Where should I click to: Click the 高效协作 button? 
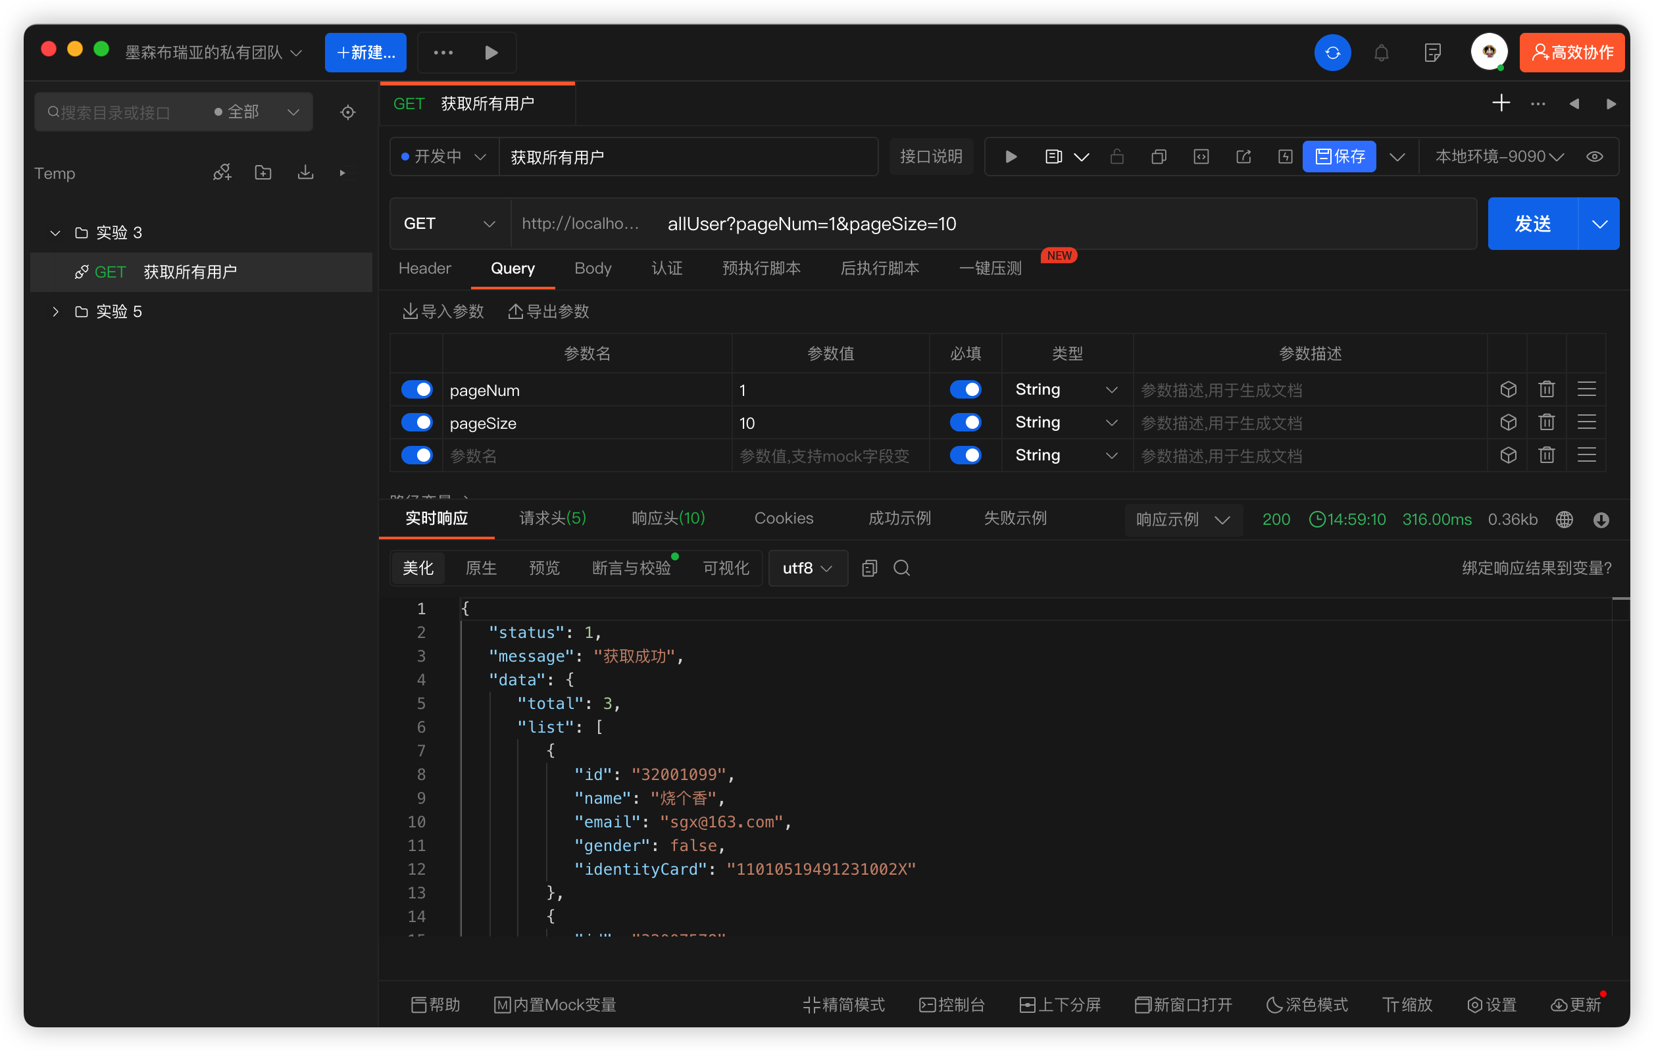[1571, 53]
